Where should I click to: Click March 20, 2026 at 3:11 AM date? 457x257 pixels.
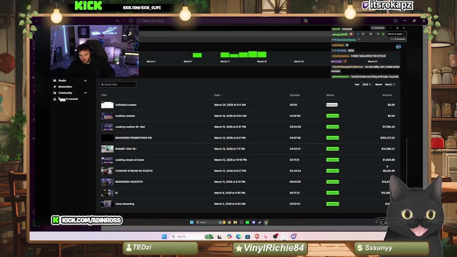coord(230,105)
